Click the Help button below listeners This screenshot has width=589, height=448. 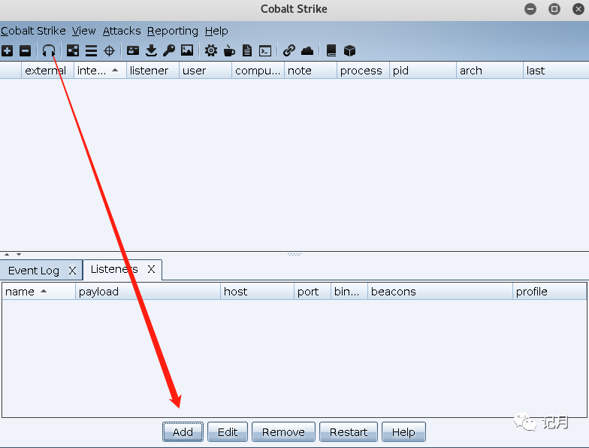403,431
